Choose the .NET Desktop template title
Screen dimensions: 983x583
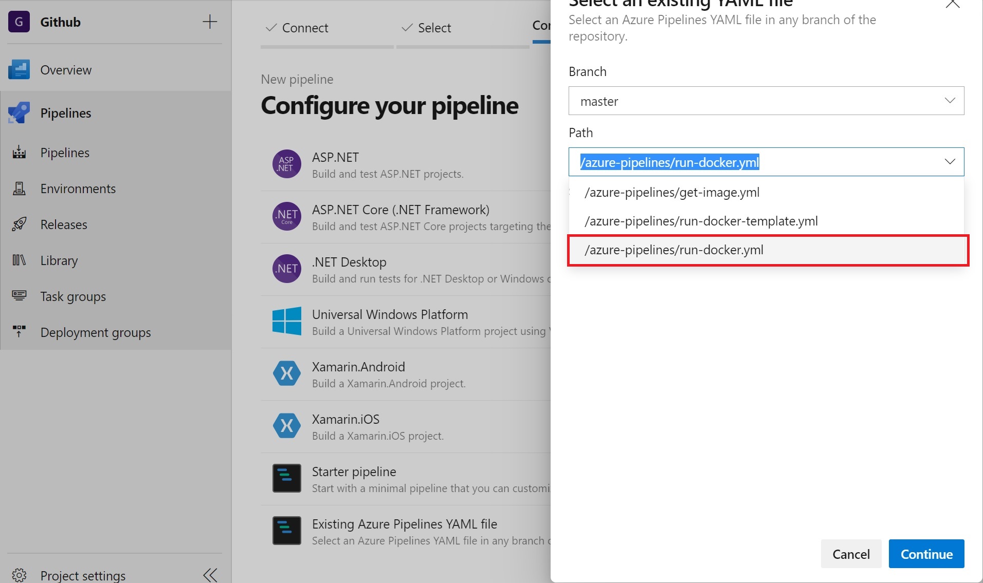pyautogui.click(x=349, y=262)
